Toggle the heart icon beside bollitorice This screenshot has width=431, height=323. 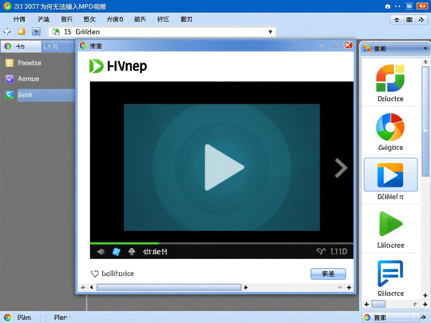[95, 274]
